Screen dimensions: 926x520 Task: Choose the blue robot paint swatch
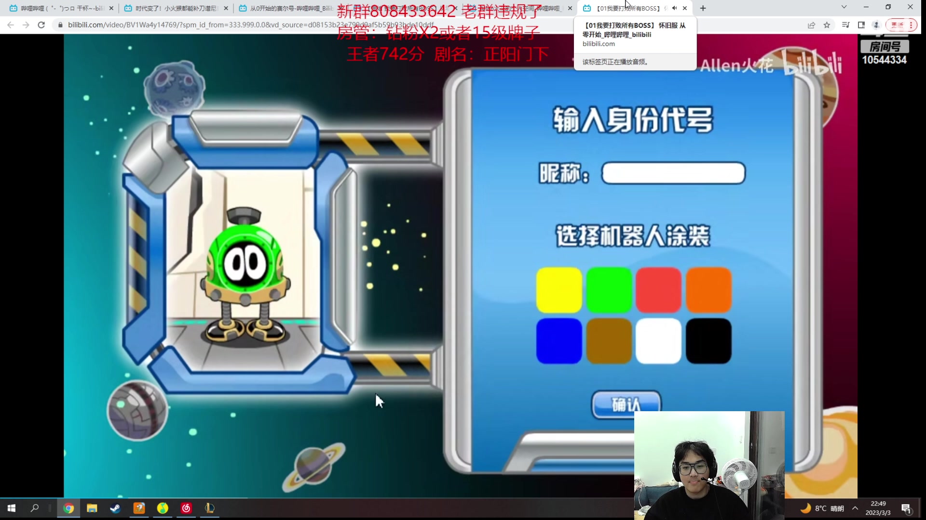click(x=559, y=340)
